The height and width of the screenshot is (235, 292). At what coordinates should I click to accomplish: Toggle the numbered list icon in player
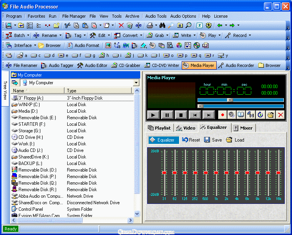[x=251, y=115]
